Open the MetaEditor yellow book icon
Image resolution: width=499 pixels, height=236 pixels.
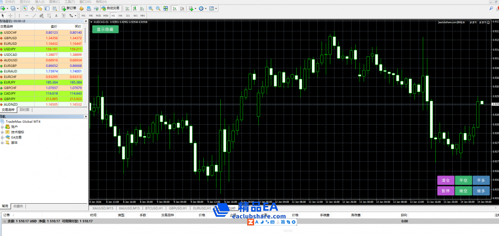point(81,8)
